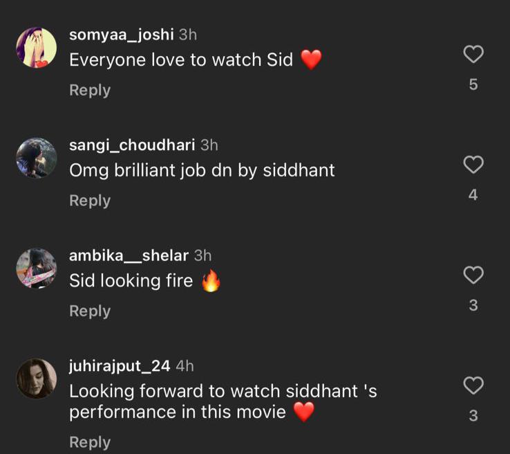Tap ambika__shelar's profile photo
510x454 pixels.
[x=36, y=269]
